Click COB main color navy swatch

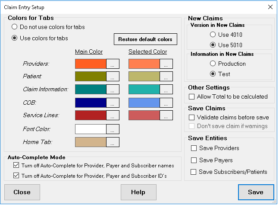pyautogui.click(x=91, y=102)
